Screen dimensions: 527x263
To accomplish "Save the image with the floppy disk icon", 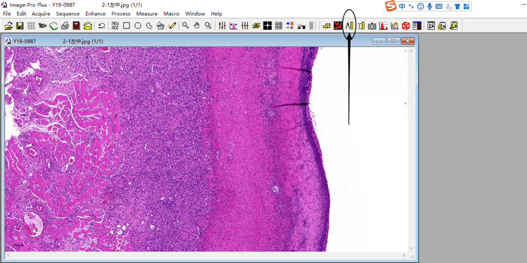I will coord(20,26).
